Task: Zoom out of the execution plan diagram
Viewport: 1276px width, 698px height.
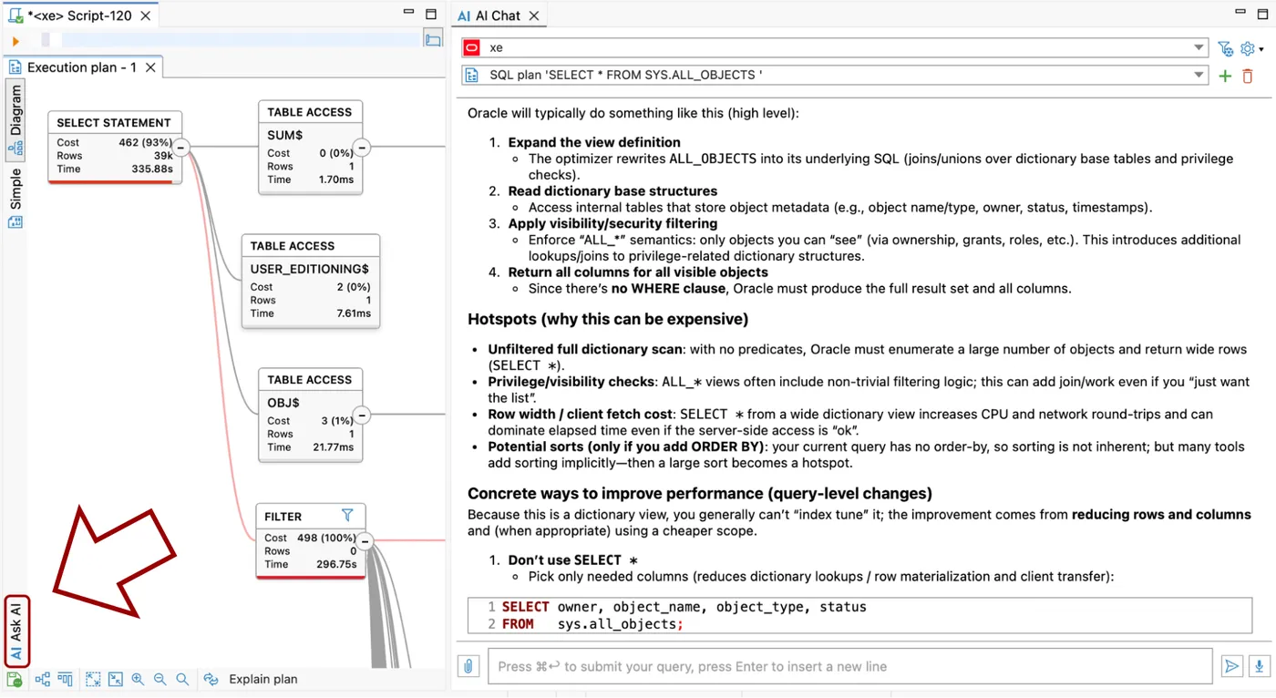Action: click(x=160, y=679)
